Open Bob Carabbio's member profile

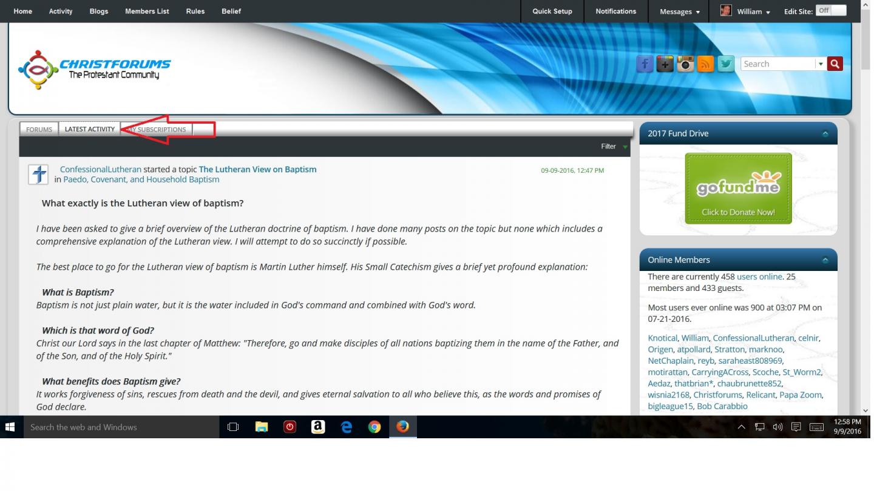tap(722, 406)
